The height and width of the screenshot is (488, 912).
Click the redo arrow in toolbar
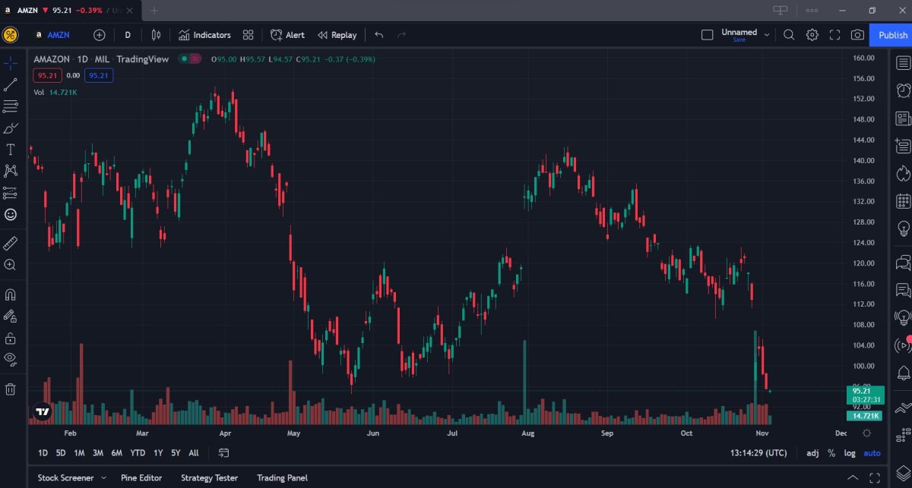click(x=401, y=35)
